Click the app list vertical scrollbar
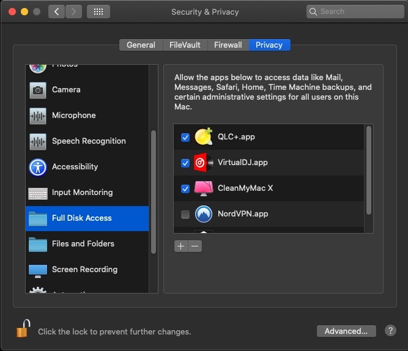 coord(368,170)
